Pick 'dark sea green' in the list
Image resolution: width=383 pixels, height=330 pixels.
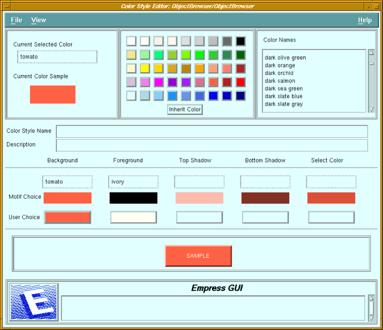tap(284, 89)
